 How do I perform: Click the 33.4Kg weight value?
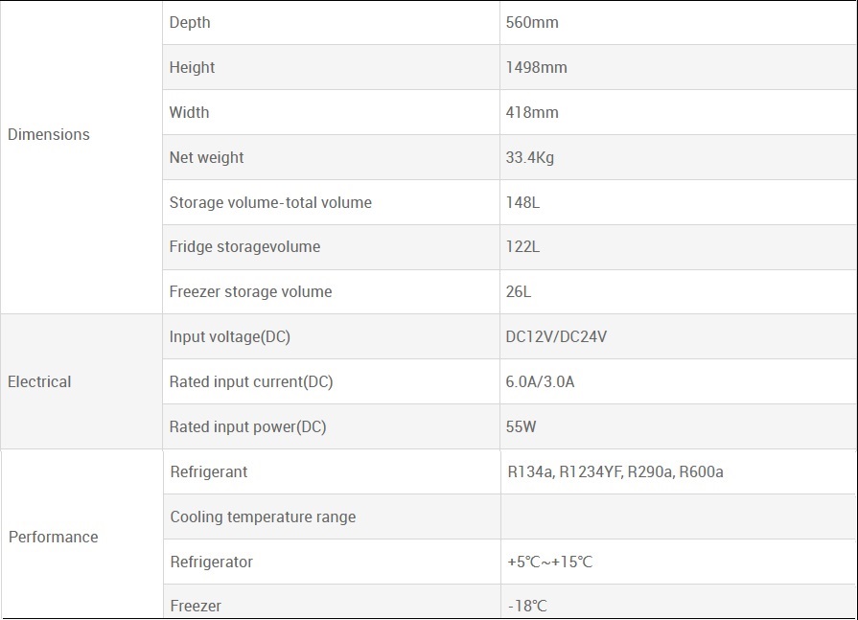point(530,158)
